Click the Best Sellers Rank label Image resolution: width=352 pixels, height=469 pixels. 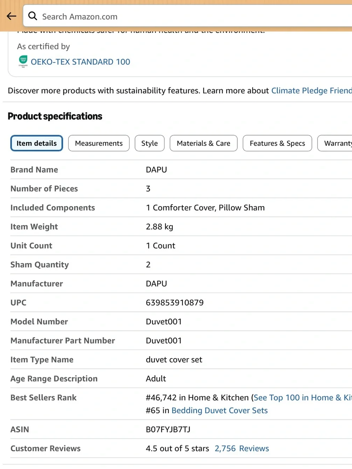(x=43, y=398)
